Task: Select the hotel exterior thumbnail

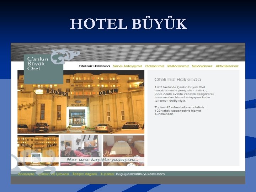Action: click(38, 150)
